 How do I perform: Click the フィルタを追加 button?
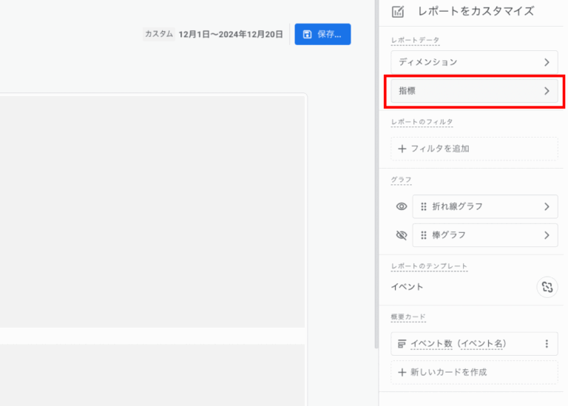coord(474,149)
